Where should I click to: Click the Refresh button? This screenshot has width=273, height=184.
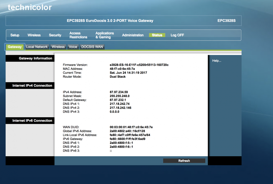[x=184, y=161]
